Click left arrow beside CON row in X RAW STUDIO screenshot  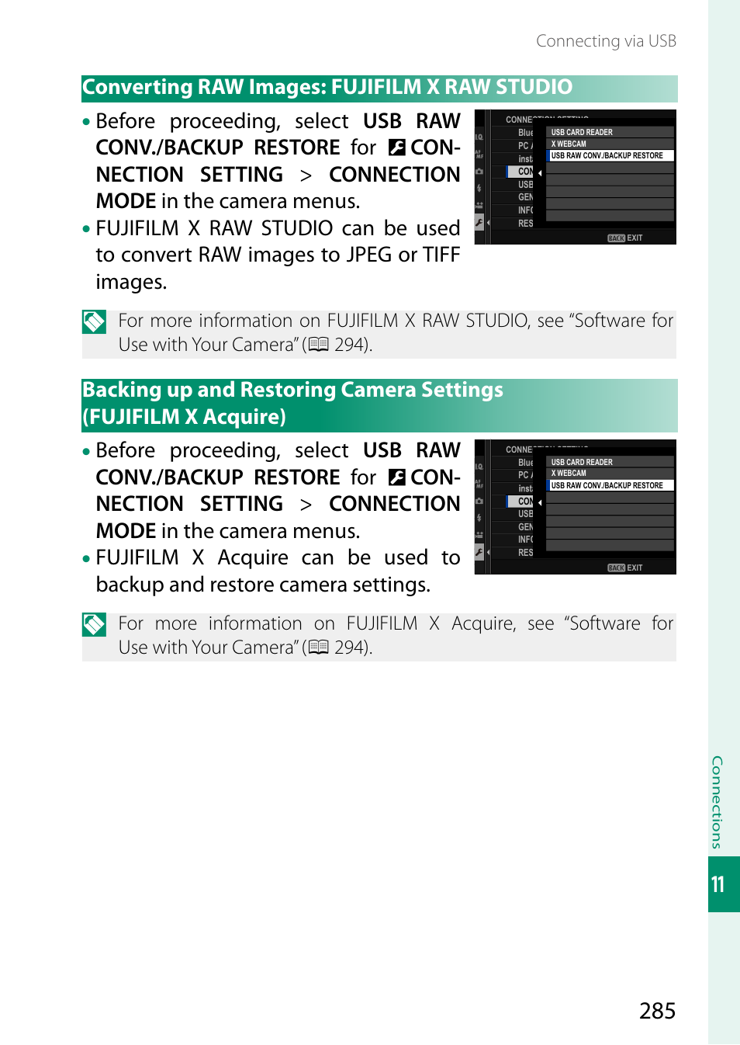coord(540,172)
